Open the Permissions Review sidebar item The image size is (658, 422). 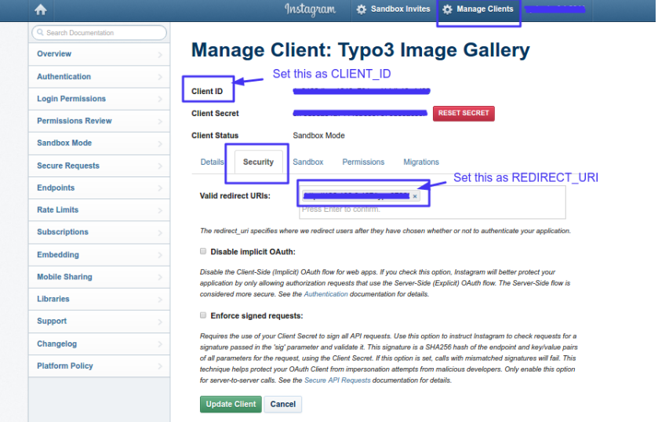click(99, 121)
